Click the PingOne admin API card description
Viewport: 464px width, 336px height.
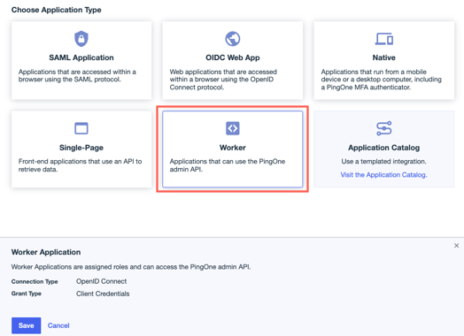click(228, 165)
